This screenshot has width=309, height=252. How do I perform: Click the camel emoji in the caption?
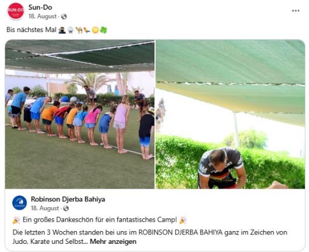point(79,30)
